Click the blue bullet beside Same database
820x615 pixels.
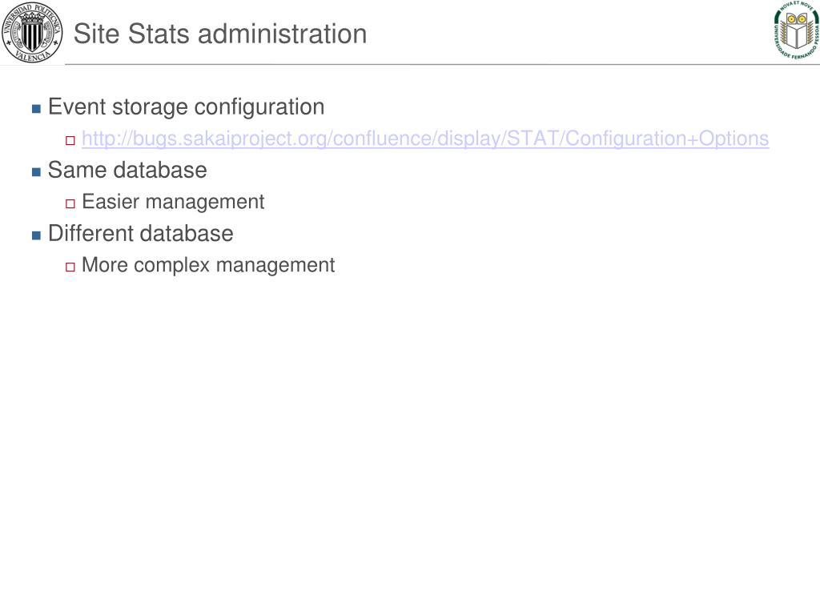36,172
